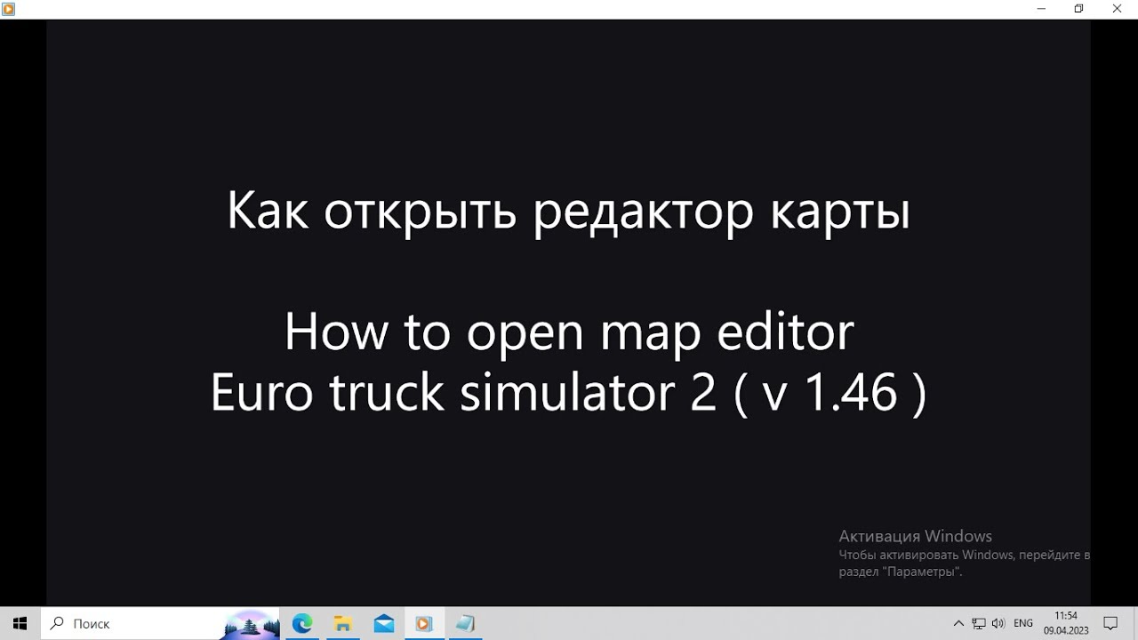The height and width of the screenshot is (640, 1138).
Task: Launch Microsoft Edge from the taskbar
Action: coord(302,623)
